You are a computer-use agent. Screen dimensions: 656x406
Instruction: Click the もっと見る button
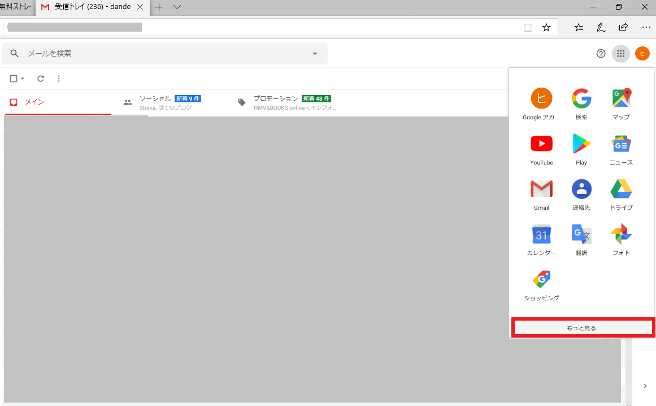point(581,328)
